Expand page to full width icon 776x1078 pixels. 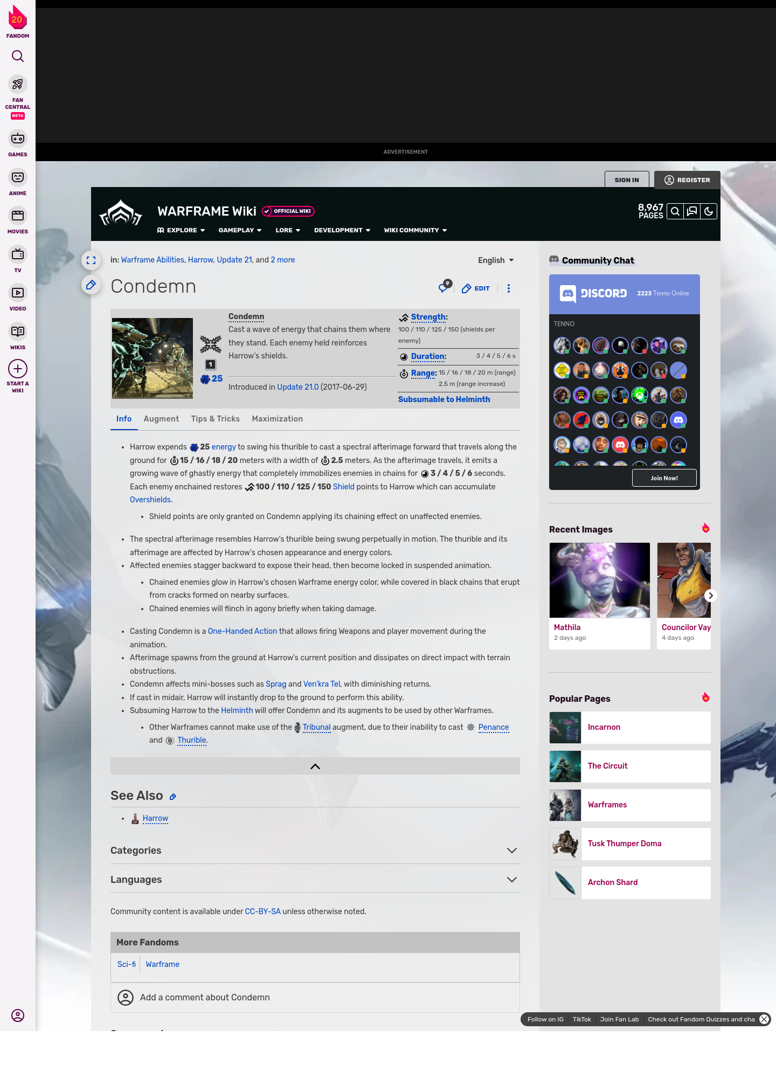point(91,260)
